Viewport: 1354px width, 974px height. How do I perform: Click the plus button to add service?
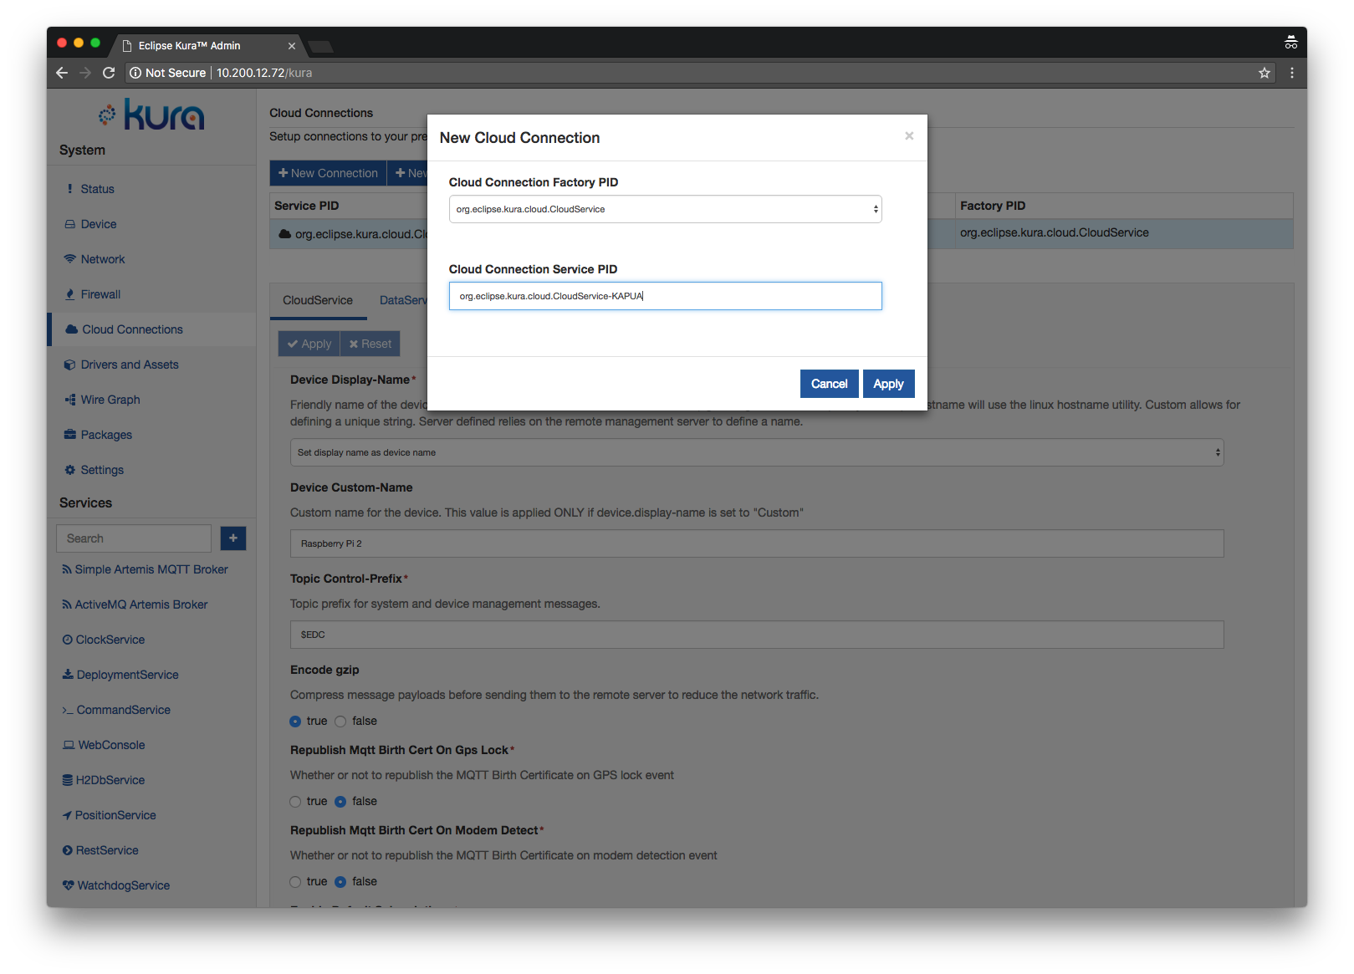point(233,538)
